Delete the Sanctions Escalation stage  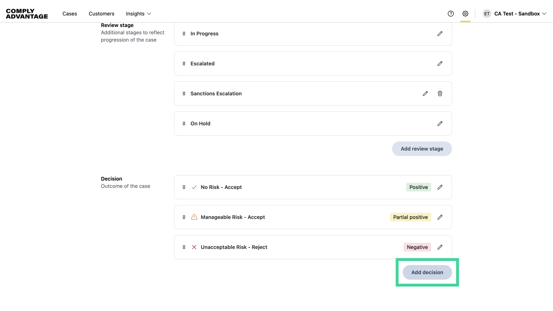(x=440, y=94)
